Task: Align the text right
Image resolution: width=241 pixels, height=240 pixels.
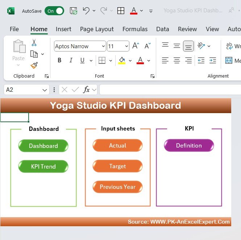Action: click(x=188, y=60)
